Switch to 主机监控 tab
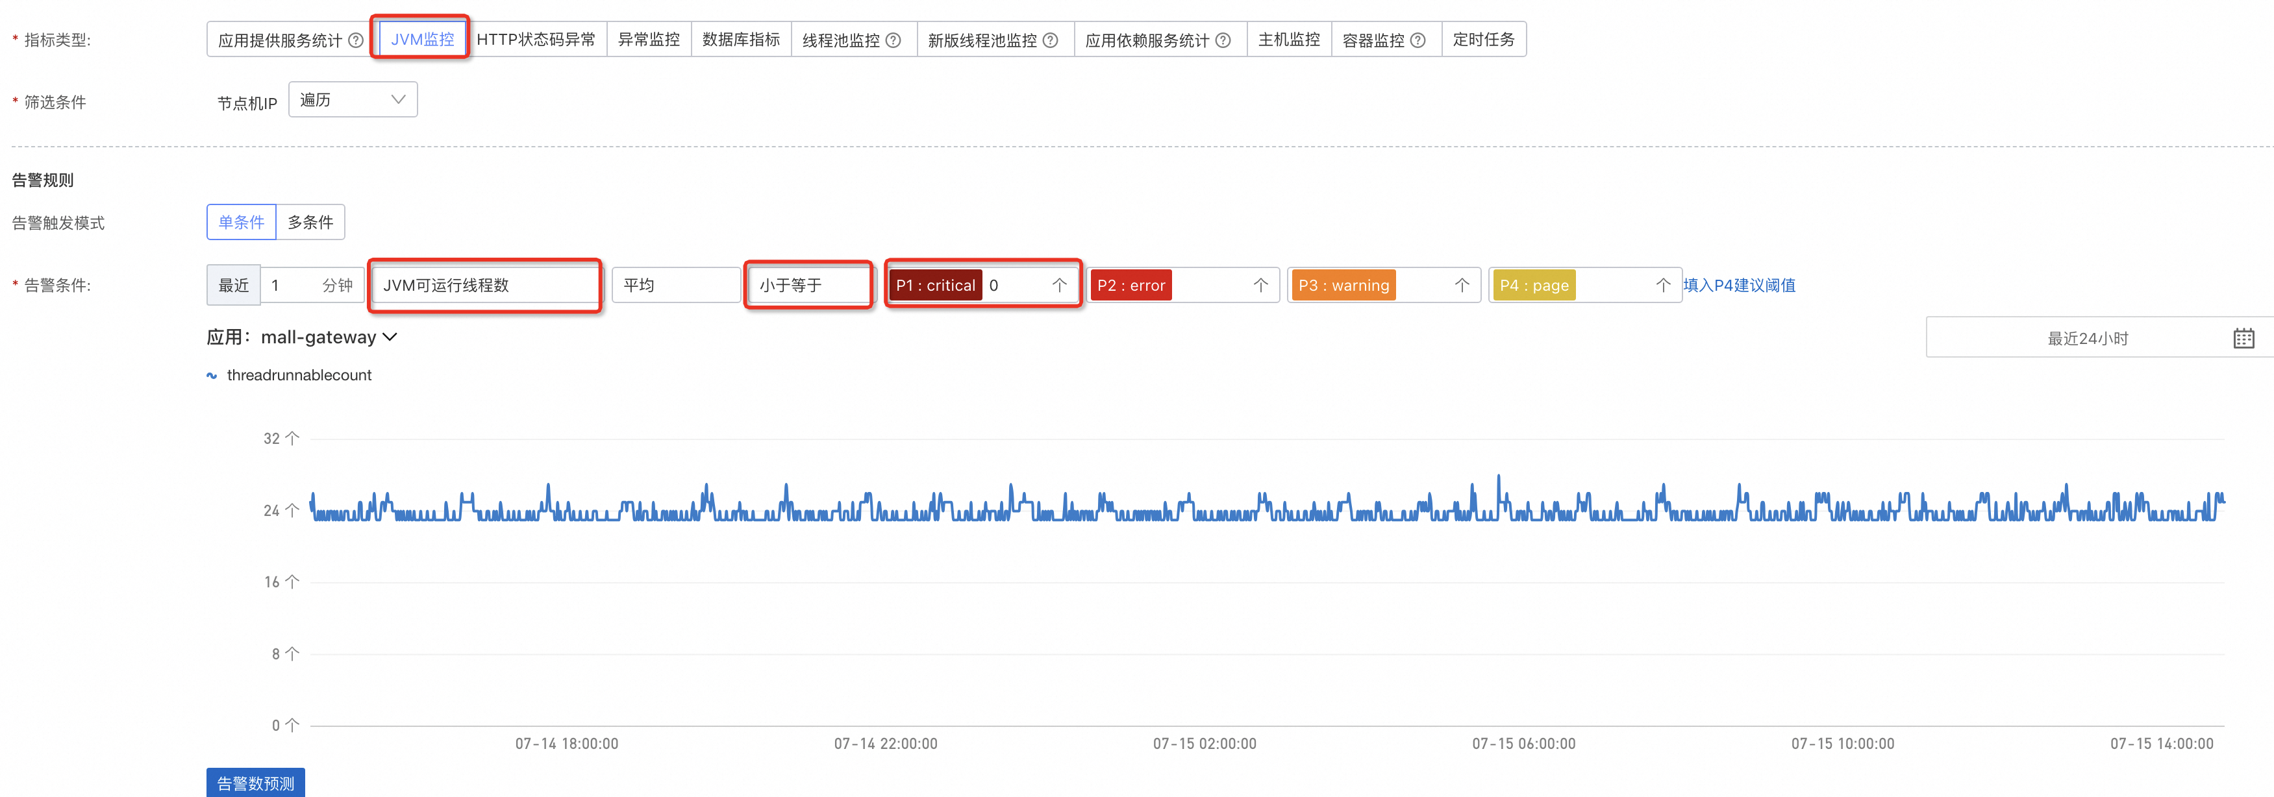2274x797 pixels. coord(1289,40)
